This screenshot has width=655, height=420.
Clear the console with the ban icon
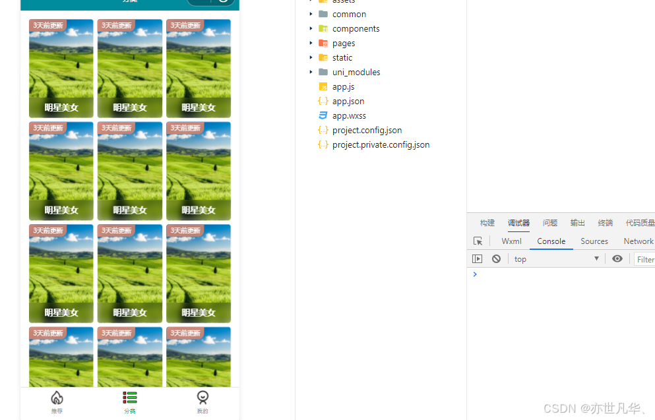tap(496, 259)
